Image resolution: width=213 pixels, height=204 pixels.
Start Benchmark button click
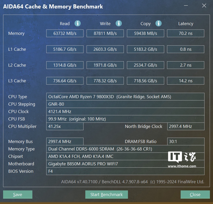pos(106,195)
